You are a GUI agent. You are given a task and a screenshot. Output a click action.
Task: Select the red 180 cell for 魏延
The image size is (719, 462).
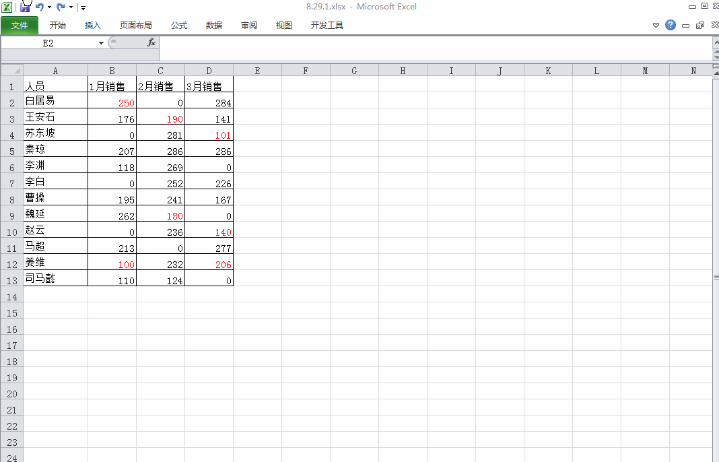tap(160, 213)
